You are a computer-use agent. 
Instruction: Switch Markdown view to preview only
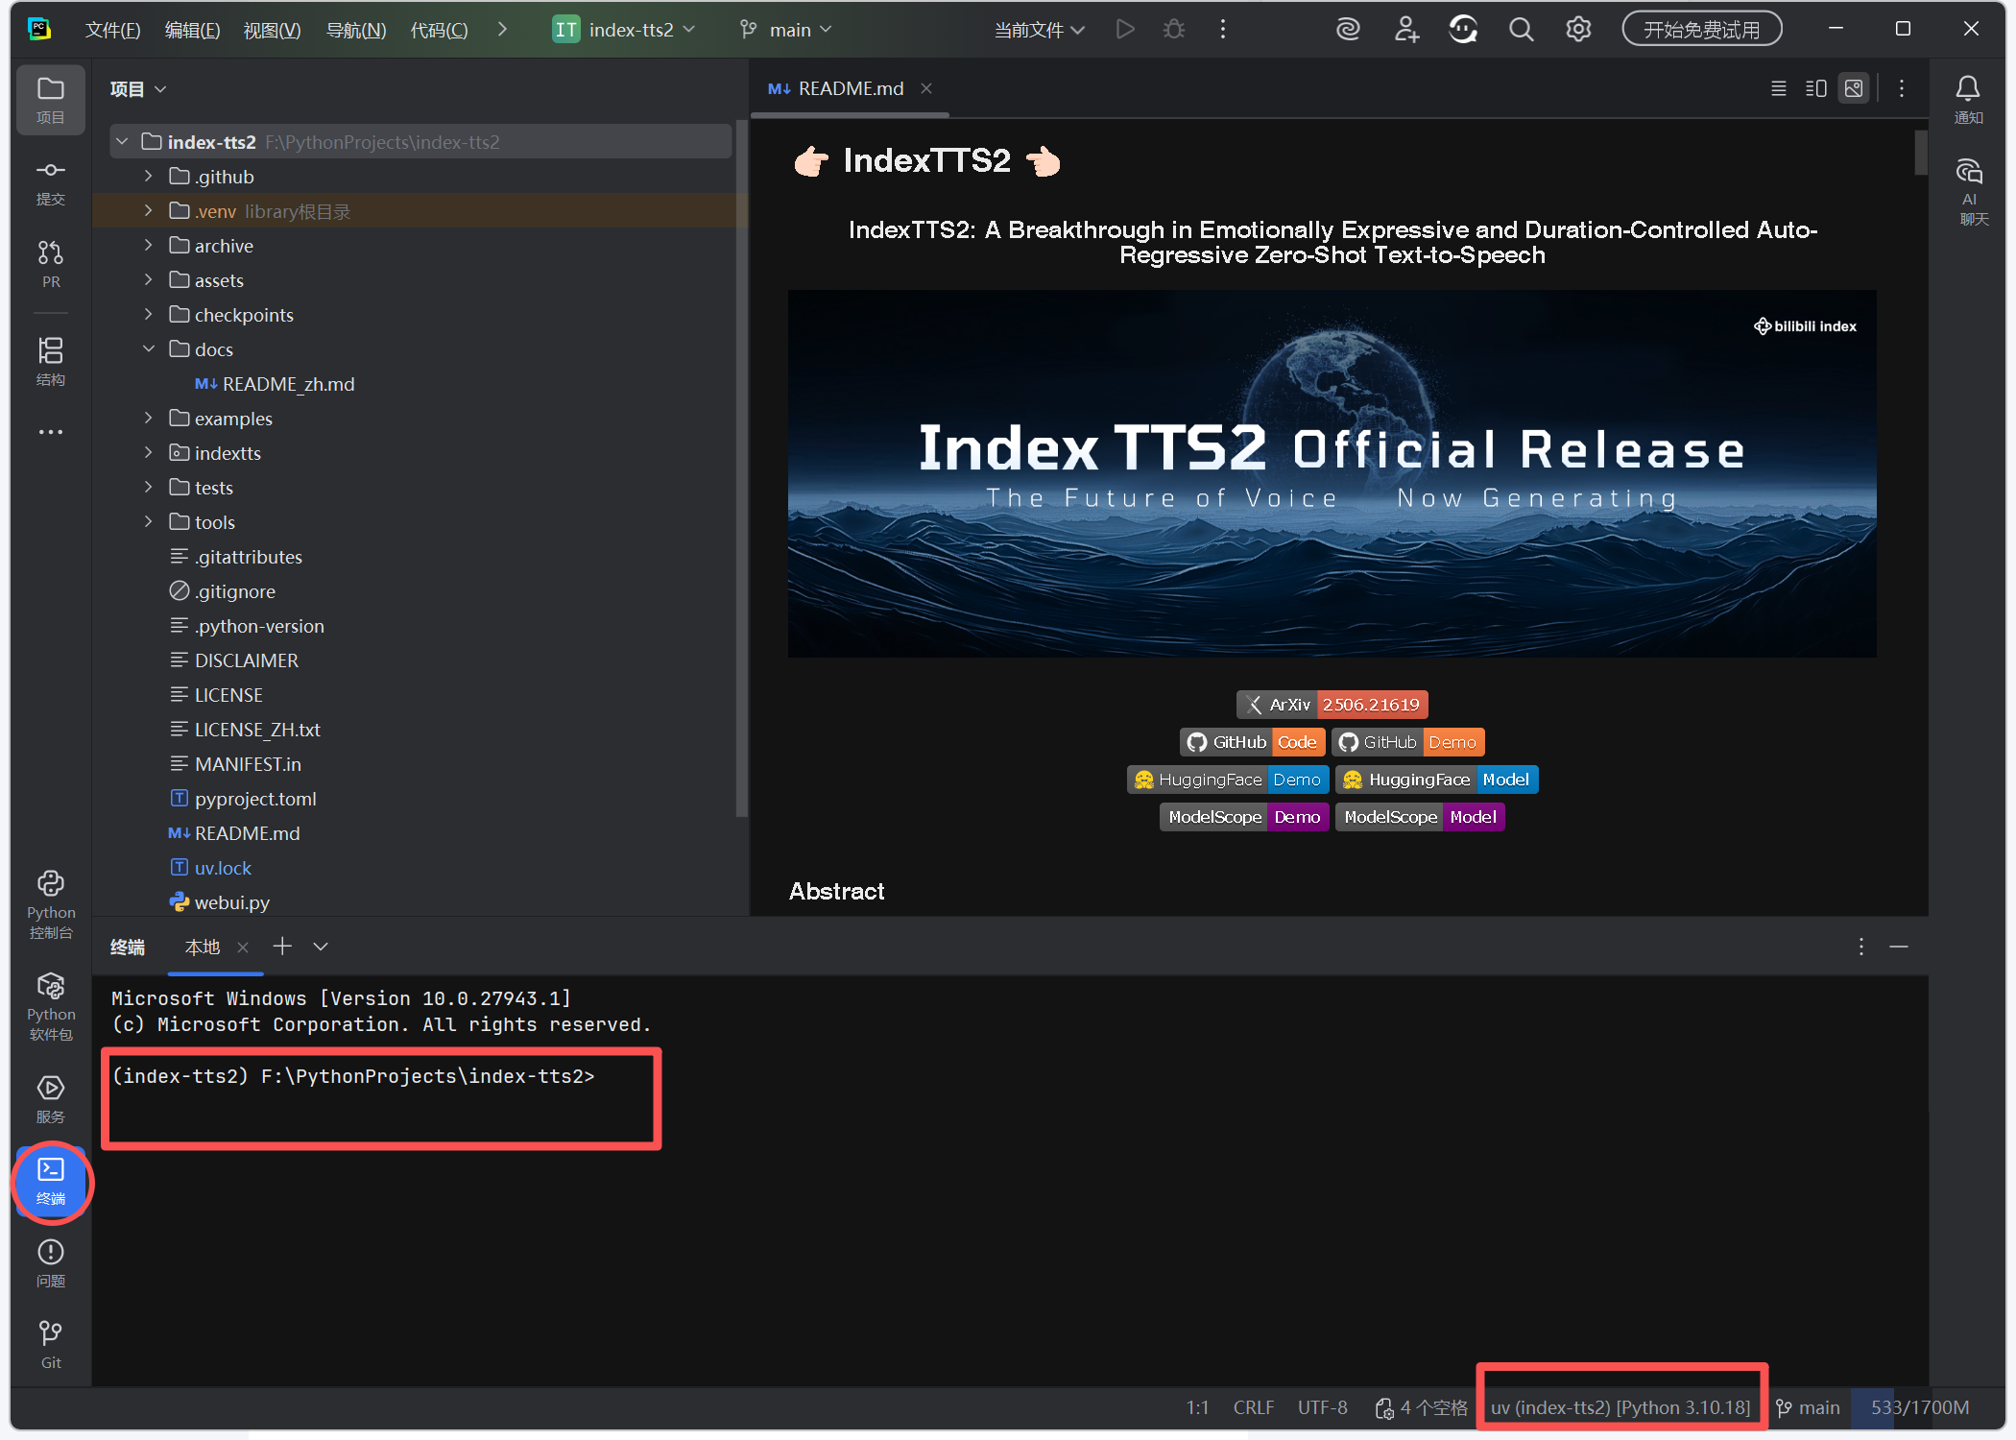(1854, 88)
